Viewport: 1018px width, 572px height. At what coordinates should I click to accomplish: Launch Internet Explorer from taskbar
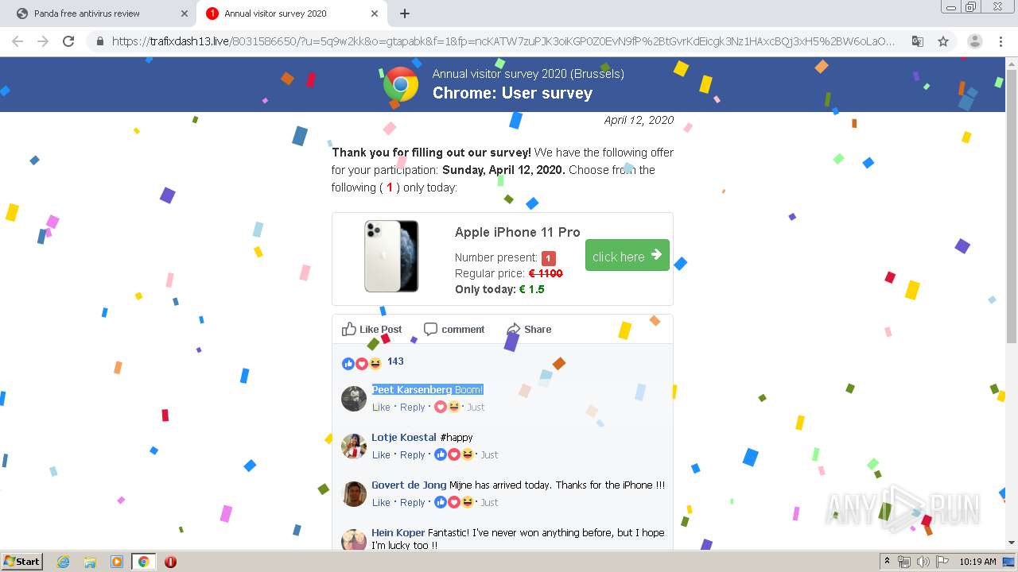(64, 562)
